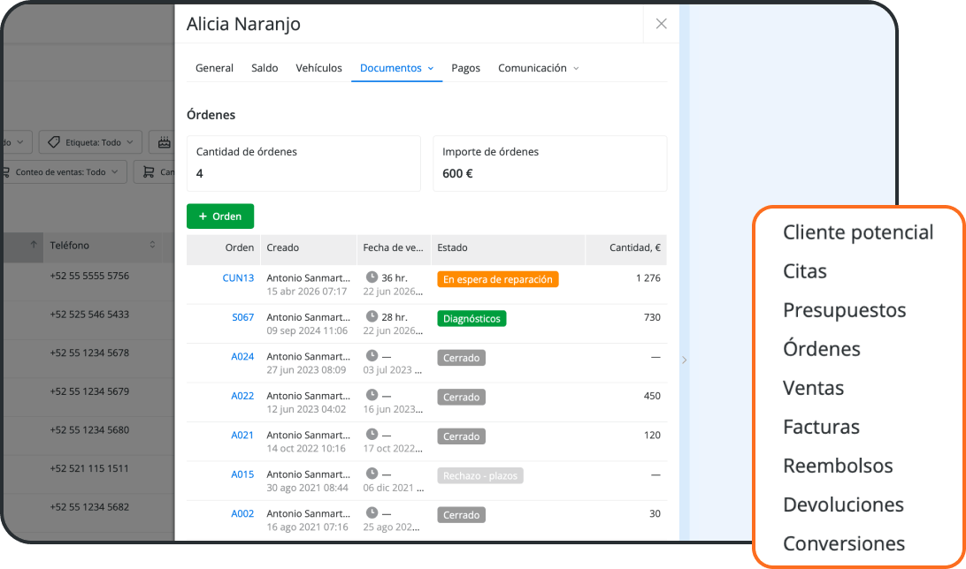966x569 pixels.
Task: Open order S067 link
Action: (242, 317)
